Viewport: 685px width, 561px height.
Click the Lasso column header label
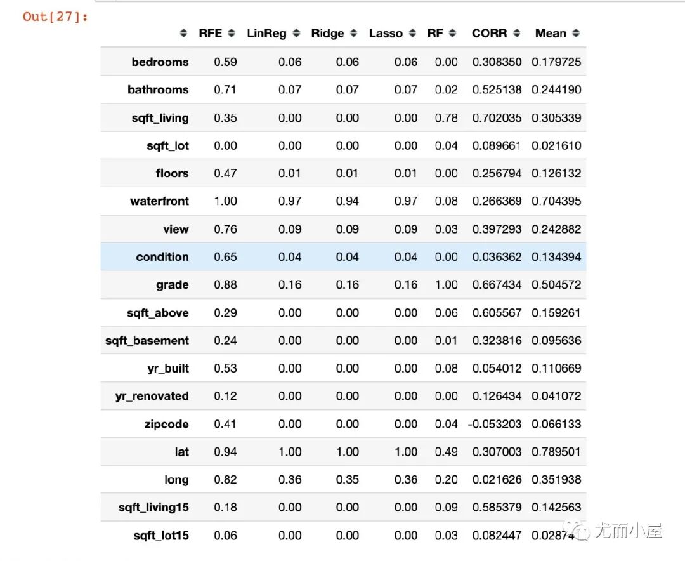(x=386, y=33)
